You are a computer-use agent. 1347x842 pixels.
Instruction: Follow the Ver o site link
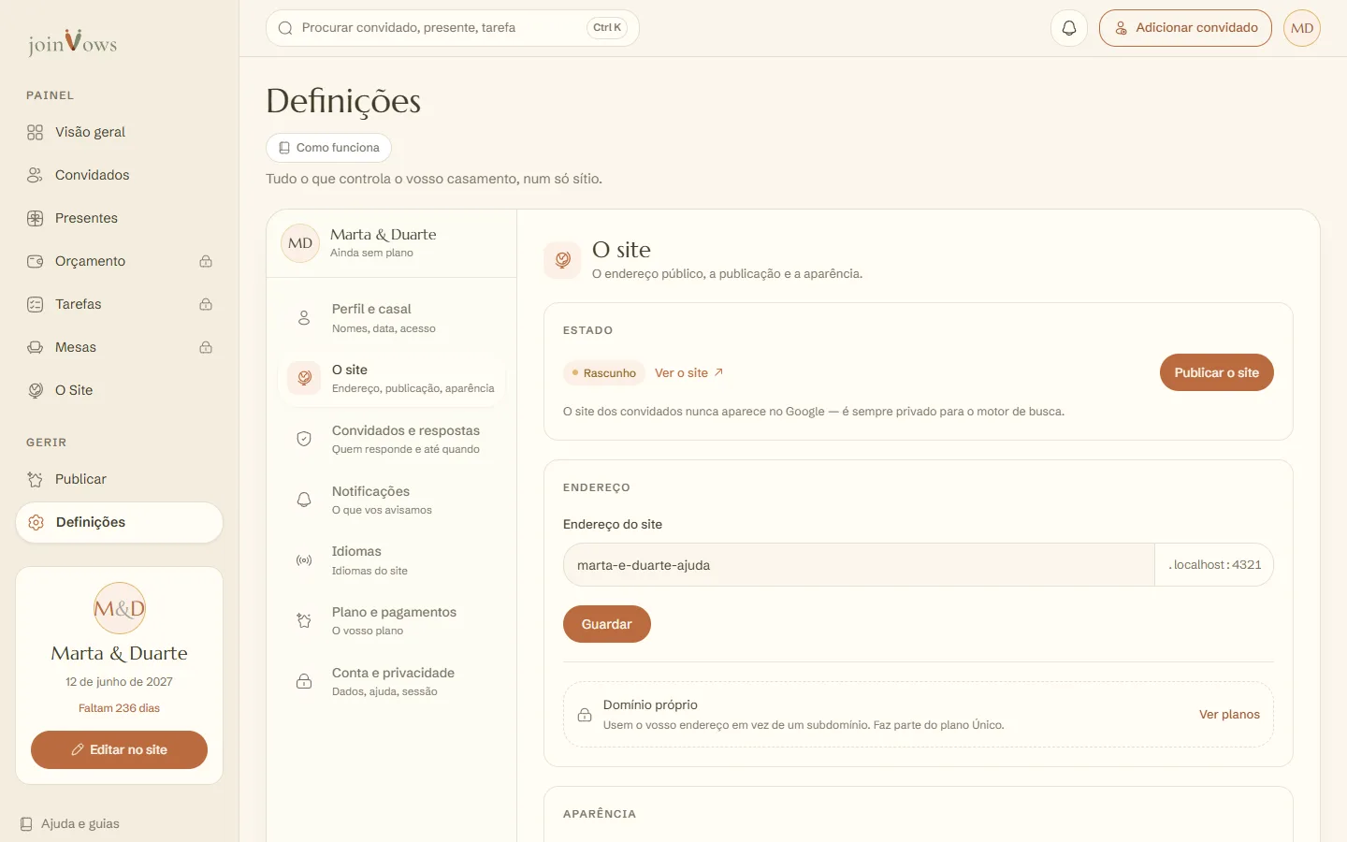pos(688,372)
